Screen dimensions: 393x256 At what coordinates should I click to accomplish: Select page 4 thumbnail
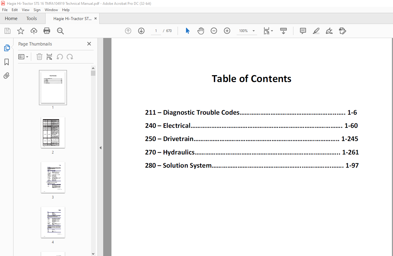[53, 222]
